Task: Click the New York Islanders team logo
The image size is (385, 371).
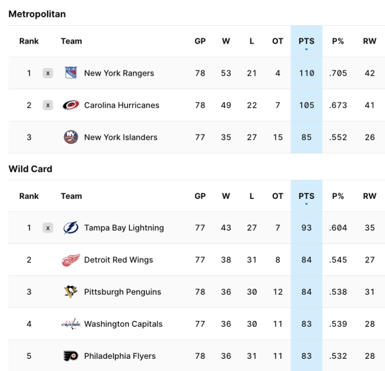Action: point(71,137)
